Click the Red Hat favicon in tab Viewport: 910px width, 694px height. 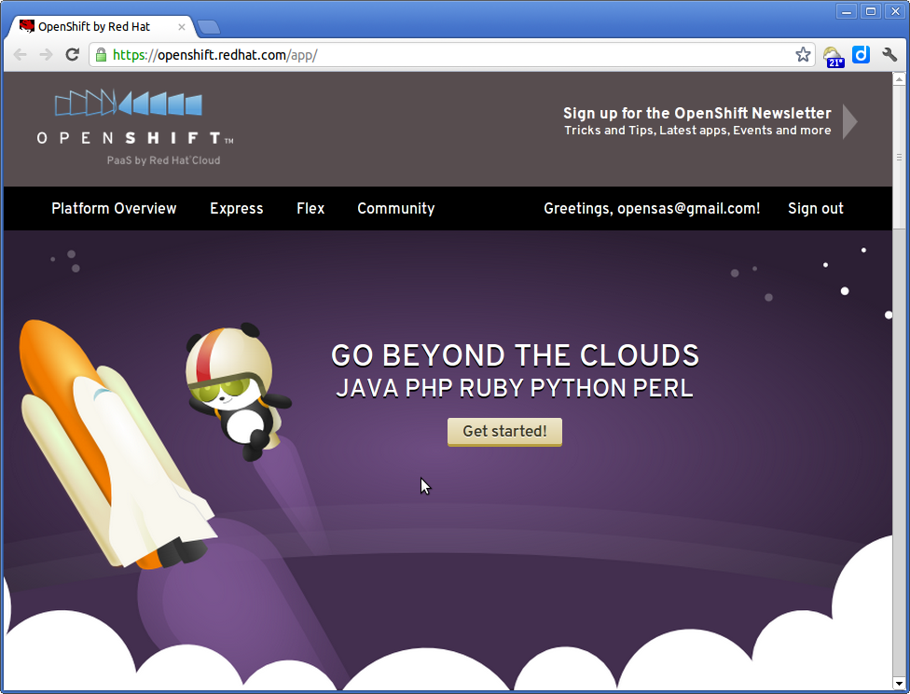[27, 26]
